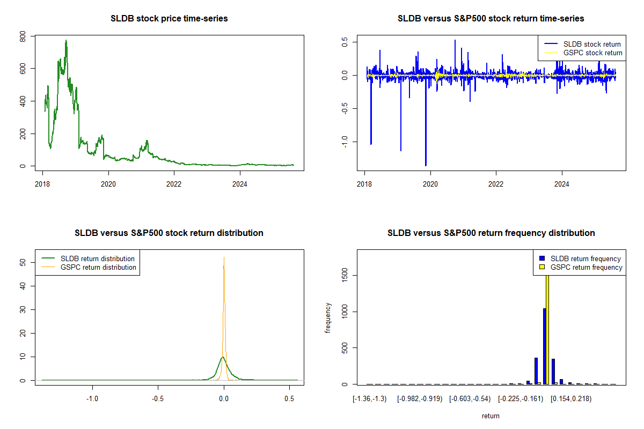This screenshot has height=429, width=644.
Task: Click the 2022 tick on the price chart x-axis
Action: [x=174, y=182]
